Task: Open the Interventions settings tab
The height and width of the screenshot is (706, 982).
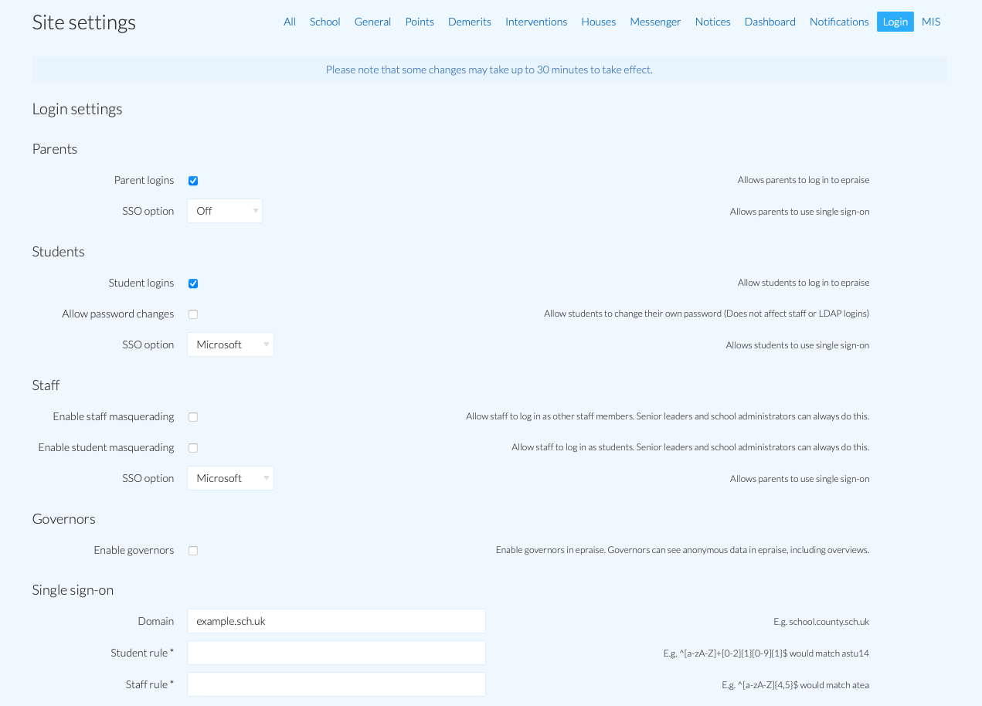Action: pos(536,22)
